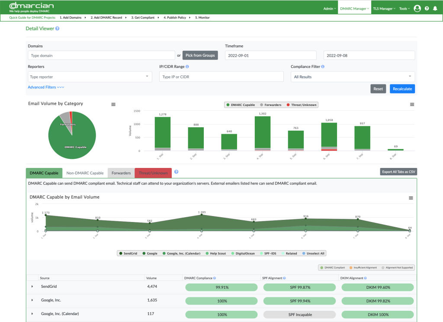This screenshot has width=443, height=322.
Task: Toggle Google, Inc. (Calendar) legend entry
Action: coord(181,253)
